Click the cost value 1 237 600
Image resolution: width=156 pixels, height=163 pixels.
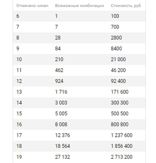point(122,135)
